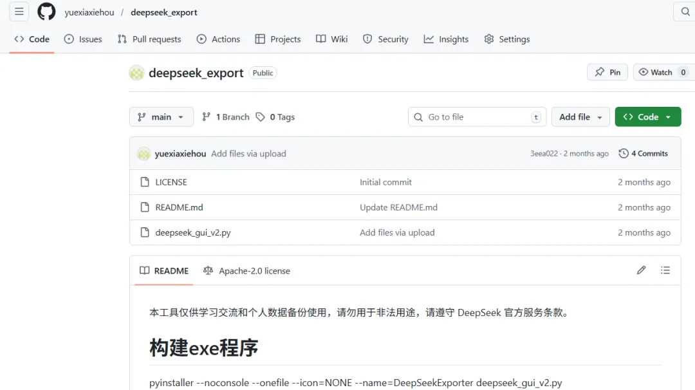Edit README with the pencil icon

tap(641, 270)
